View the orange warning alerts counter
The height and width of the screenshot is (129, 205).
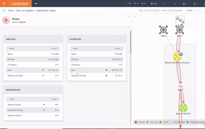coord(136,3)
